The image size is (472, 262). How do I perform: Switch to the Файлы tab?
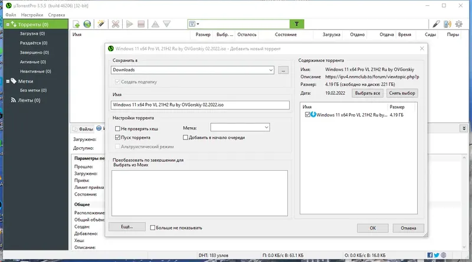pyautogui.click(x=83, y=129)
